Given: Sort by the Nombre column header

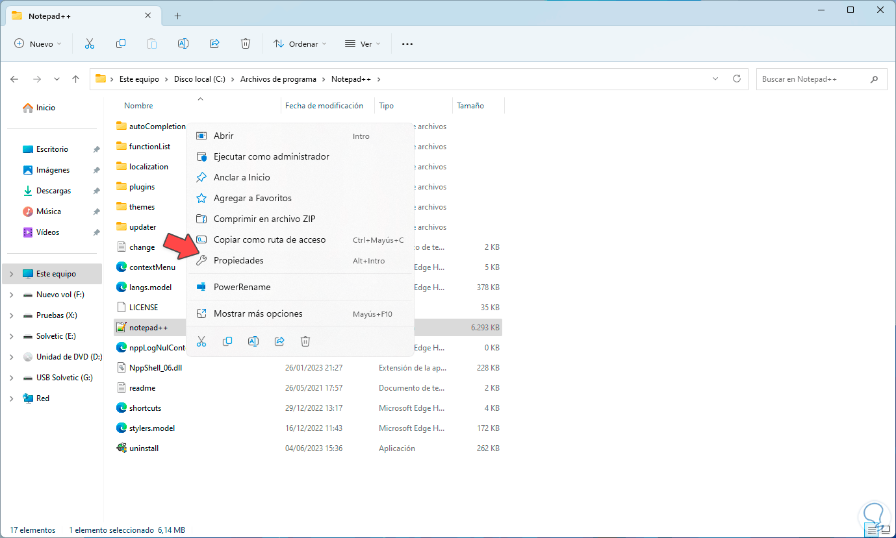Looking at the screenshot, I should [x=138, y=106].
